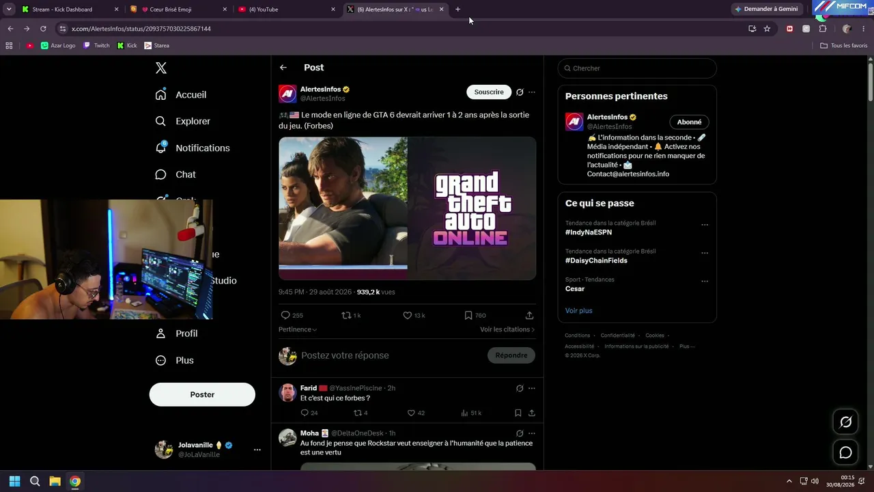874x492 pixels.
Task: Ask Grok about Moha's reply
Action: (520, 433)
